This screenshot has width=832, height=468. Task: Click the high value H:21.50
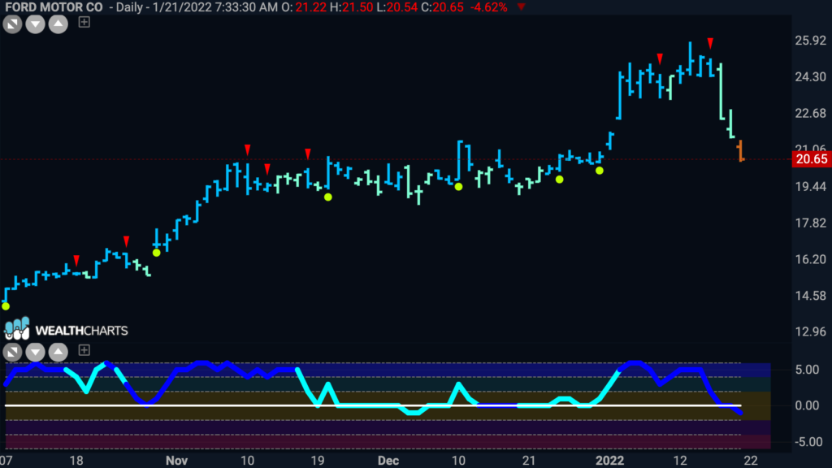point(351,7)
